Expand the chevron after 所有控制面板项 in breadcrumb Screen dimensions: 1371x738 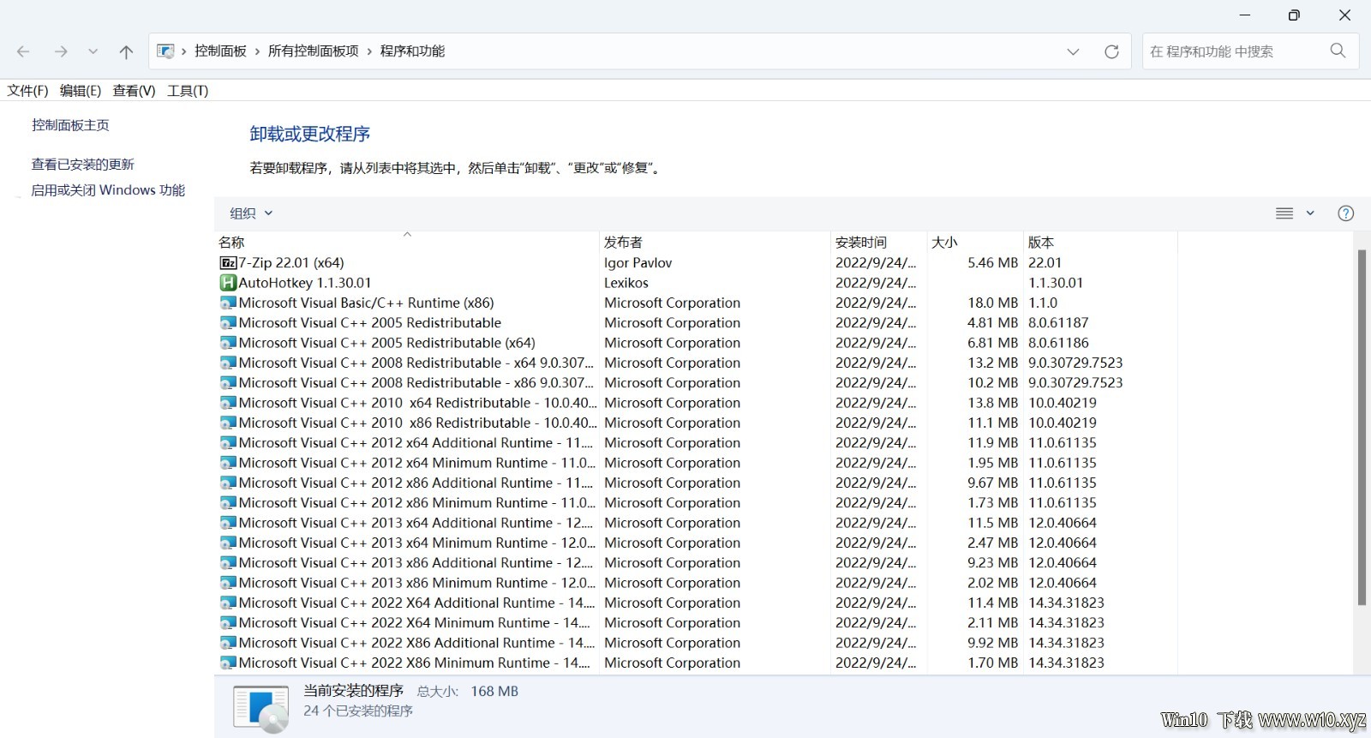tap(369, 51)
